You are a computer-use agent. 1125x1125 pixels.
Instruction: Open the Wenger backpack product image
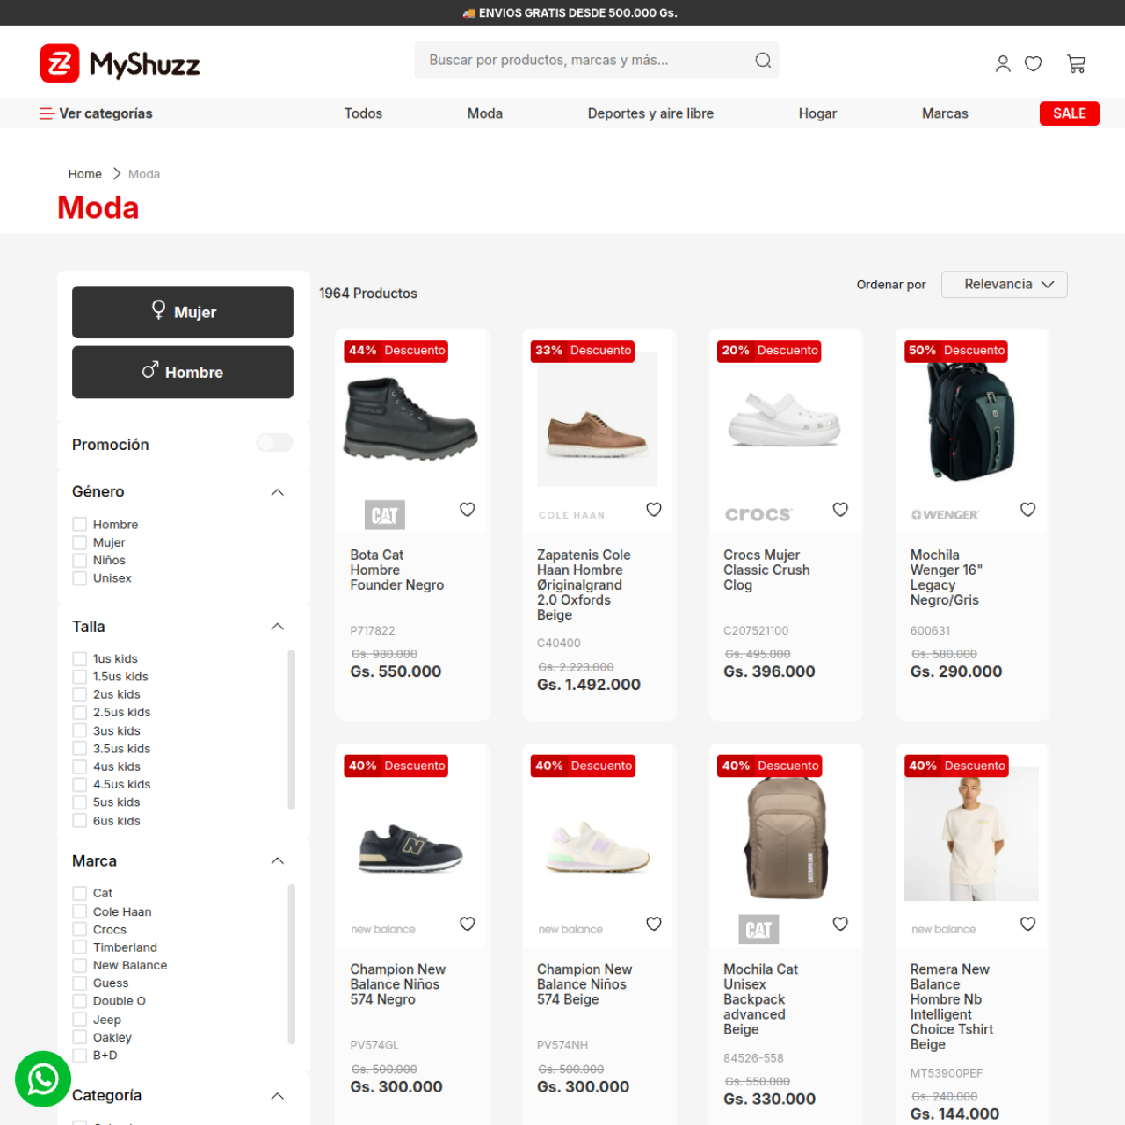point(971,420)
